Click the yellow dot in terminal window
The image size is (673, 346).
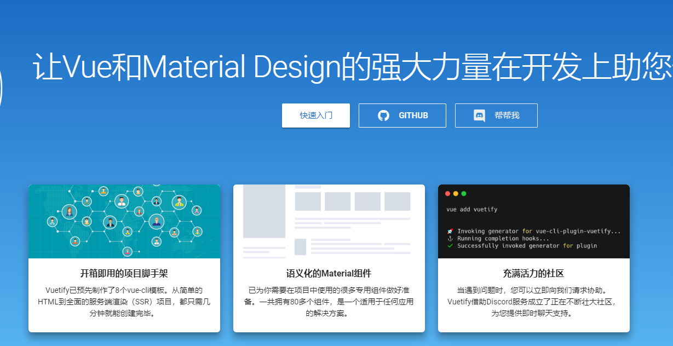pyautogui.click(x=456, y=193)
